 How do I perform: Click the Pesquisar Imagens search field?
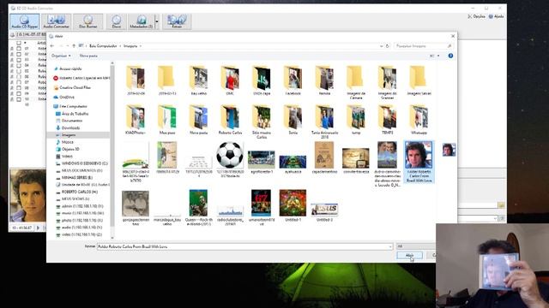(423, 45)
